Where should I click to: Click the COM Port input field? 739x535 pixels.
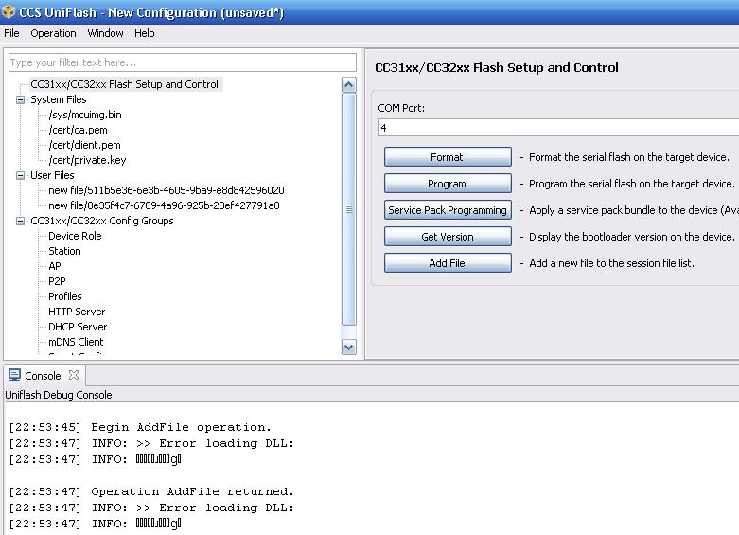click(558, 128)
